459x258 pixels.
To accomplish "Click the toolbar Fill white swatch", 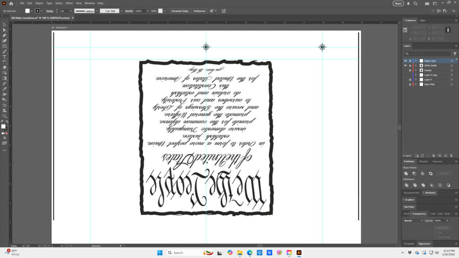I will point(3,126).
